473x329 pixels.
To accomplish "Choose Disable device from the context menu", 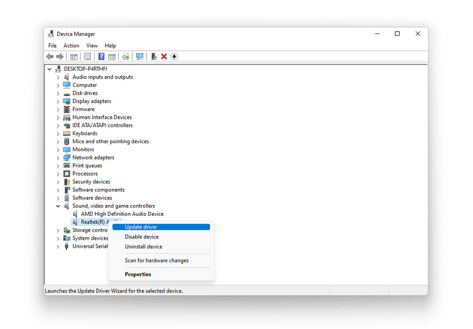I will click(161, 237).
